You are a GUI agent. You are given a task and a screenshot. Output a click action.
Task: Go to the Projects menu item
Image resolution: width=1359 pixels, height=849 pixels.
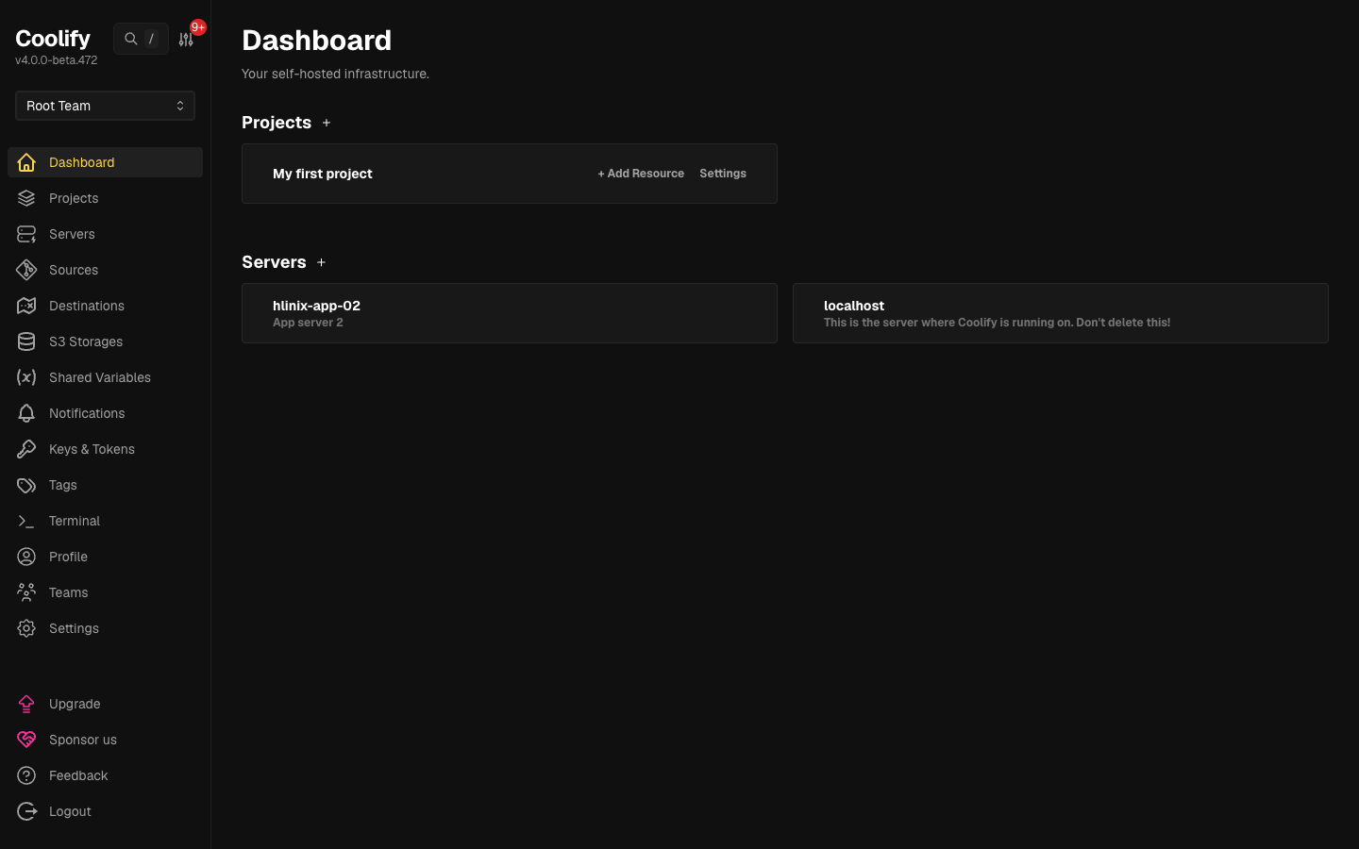pyautogui.click(x=105, y=198)
